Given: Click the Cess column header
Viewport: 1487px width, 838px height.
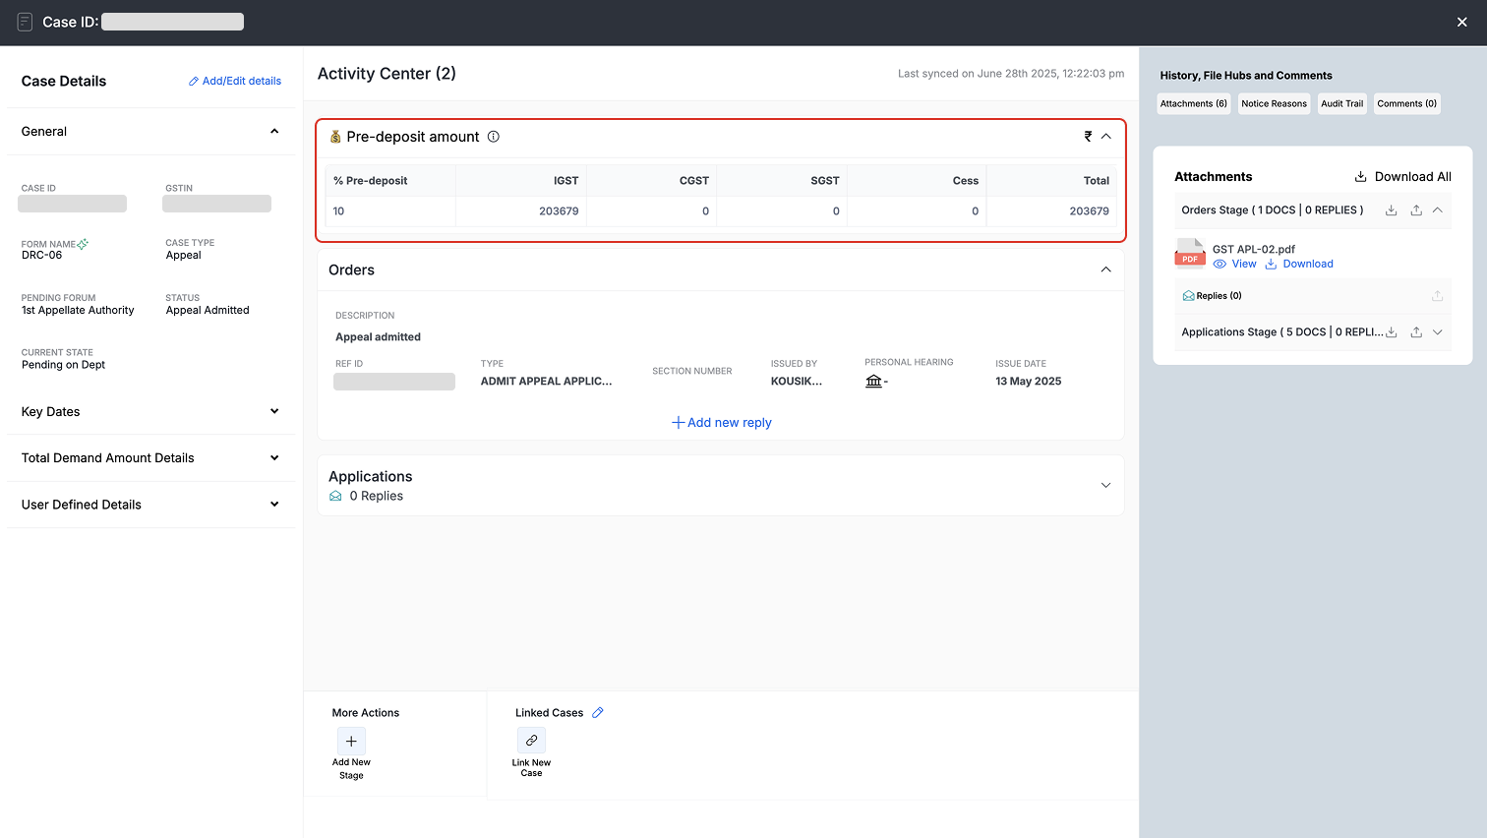Looking at the screenshot, I should pos(966,181).
